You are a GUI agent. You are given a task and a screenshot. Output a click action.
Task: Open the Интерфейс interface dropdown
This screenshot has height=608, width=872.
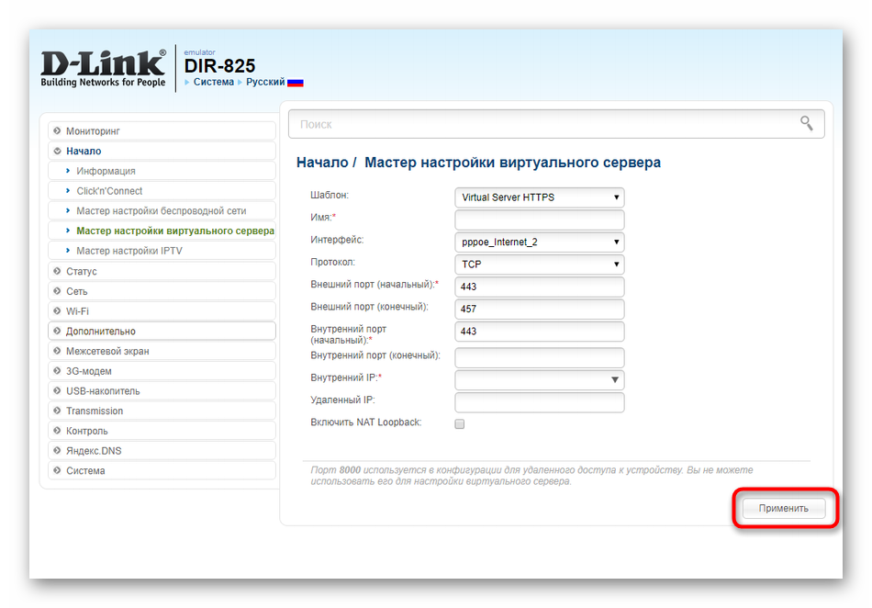pos(539,242)
